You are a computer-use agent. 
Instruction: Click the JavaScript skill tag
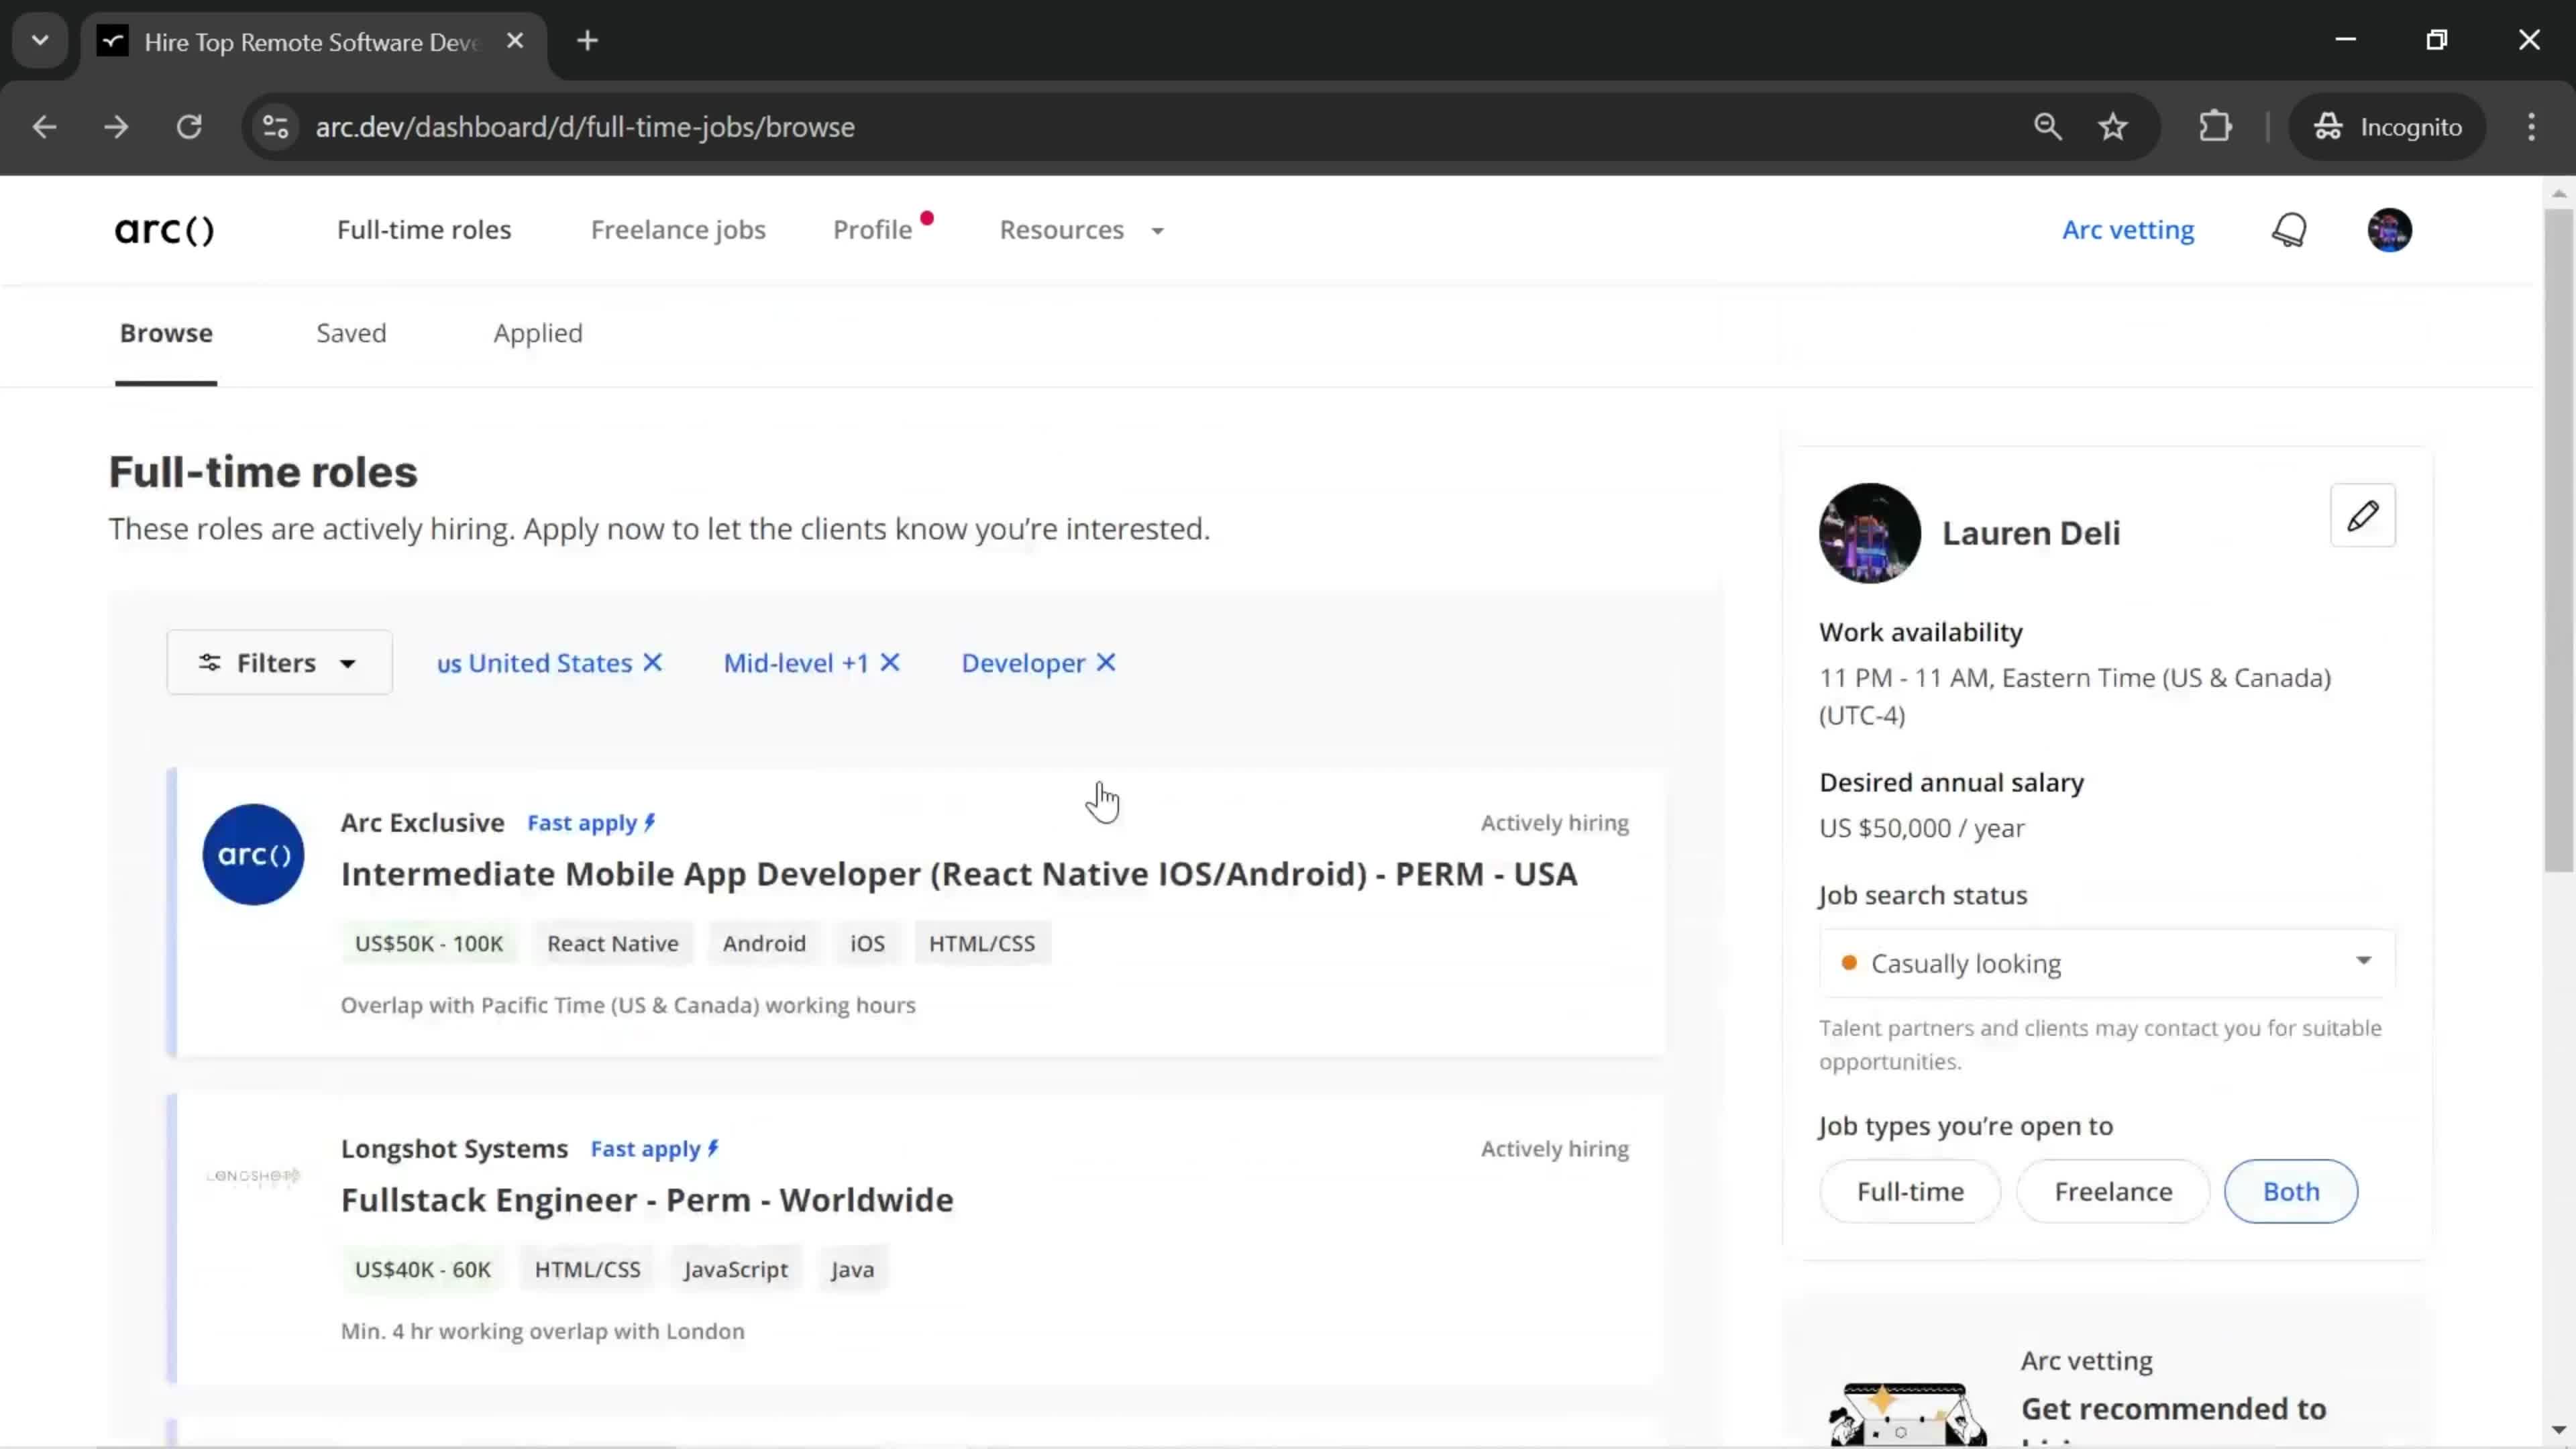[x=736, y=1269]
